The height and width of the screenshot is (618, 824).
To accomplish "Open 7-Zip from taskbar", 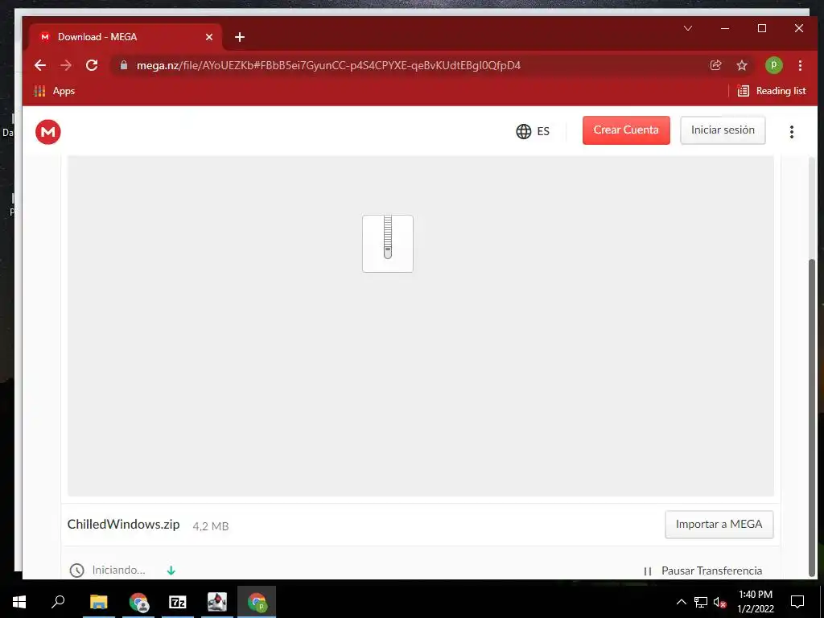I will [178, 602].
